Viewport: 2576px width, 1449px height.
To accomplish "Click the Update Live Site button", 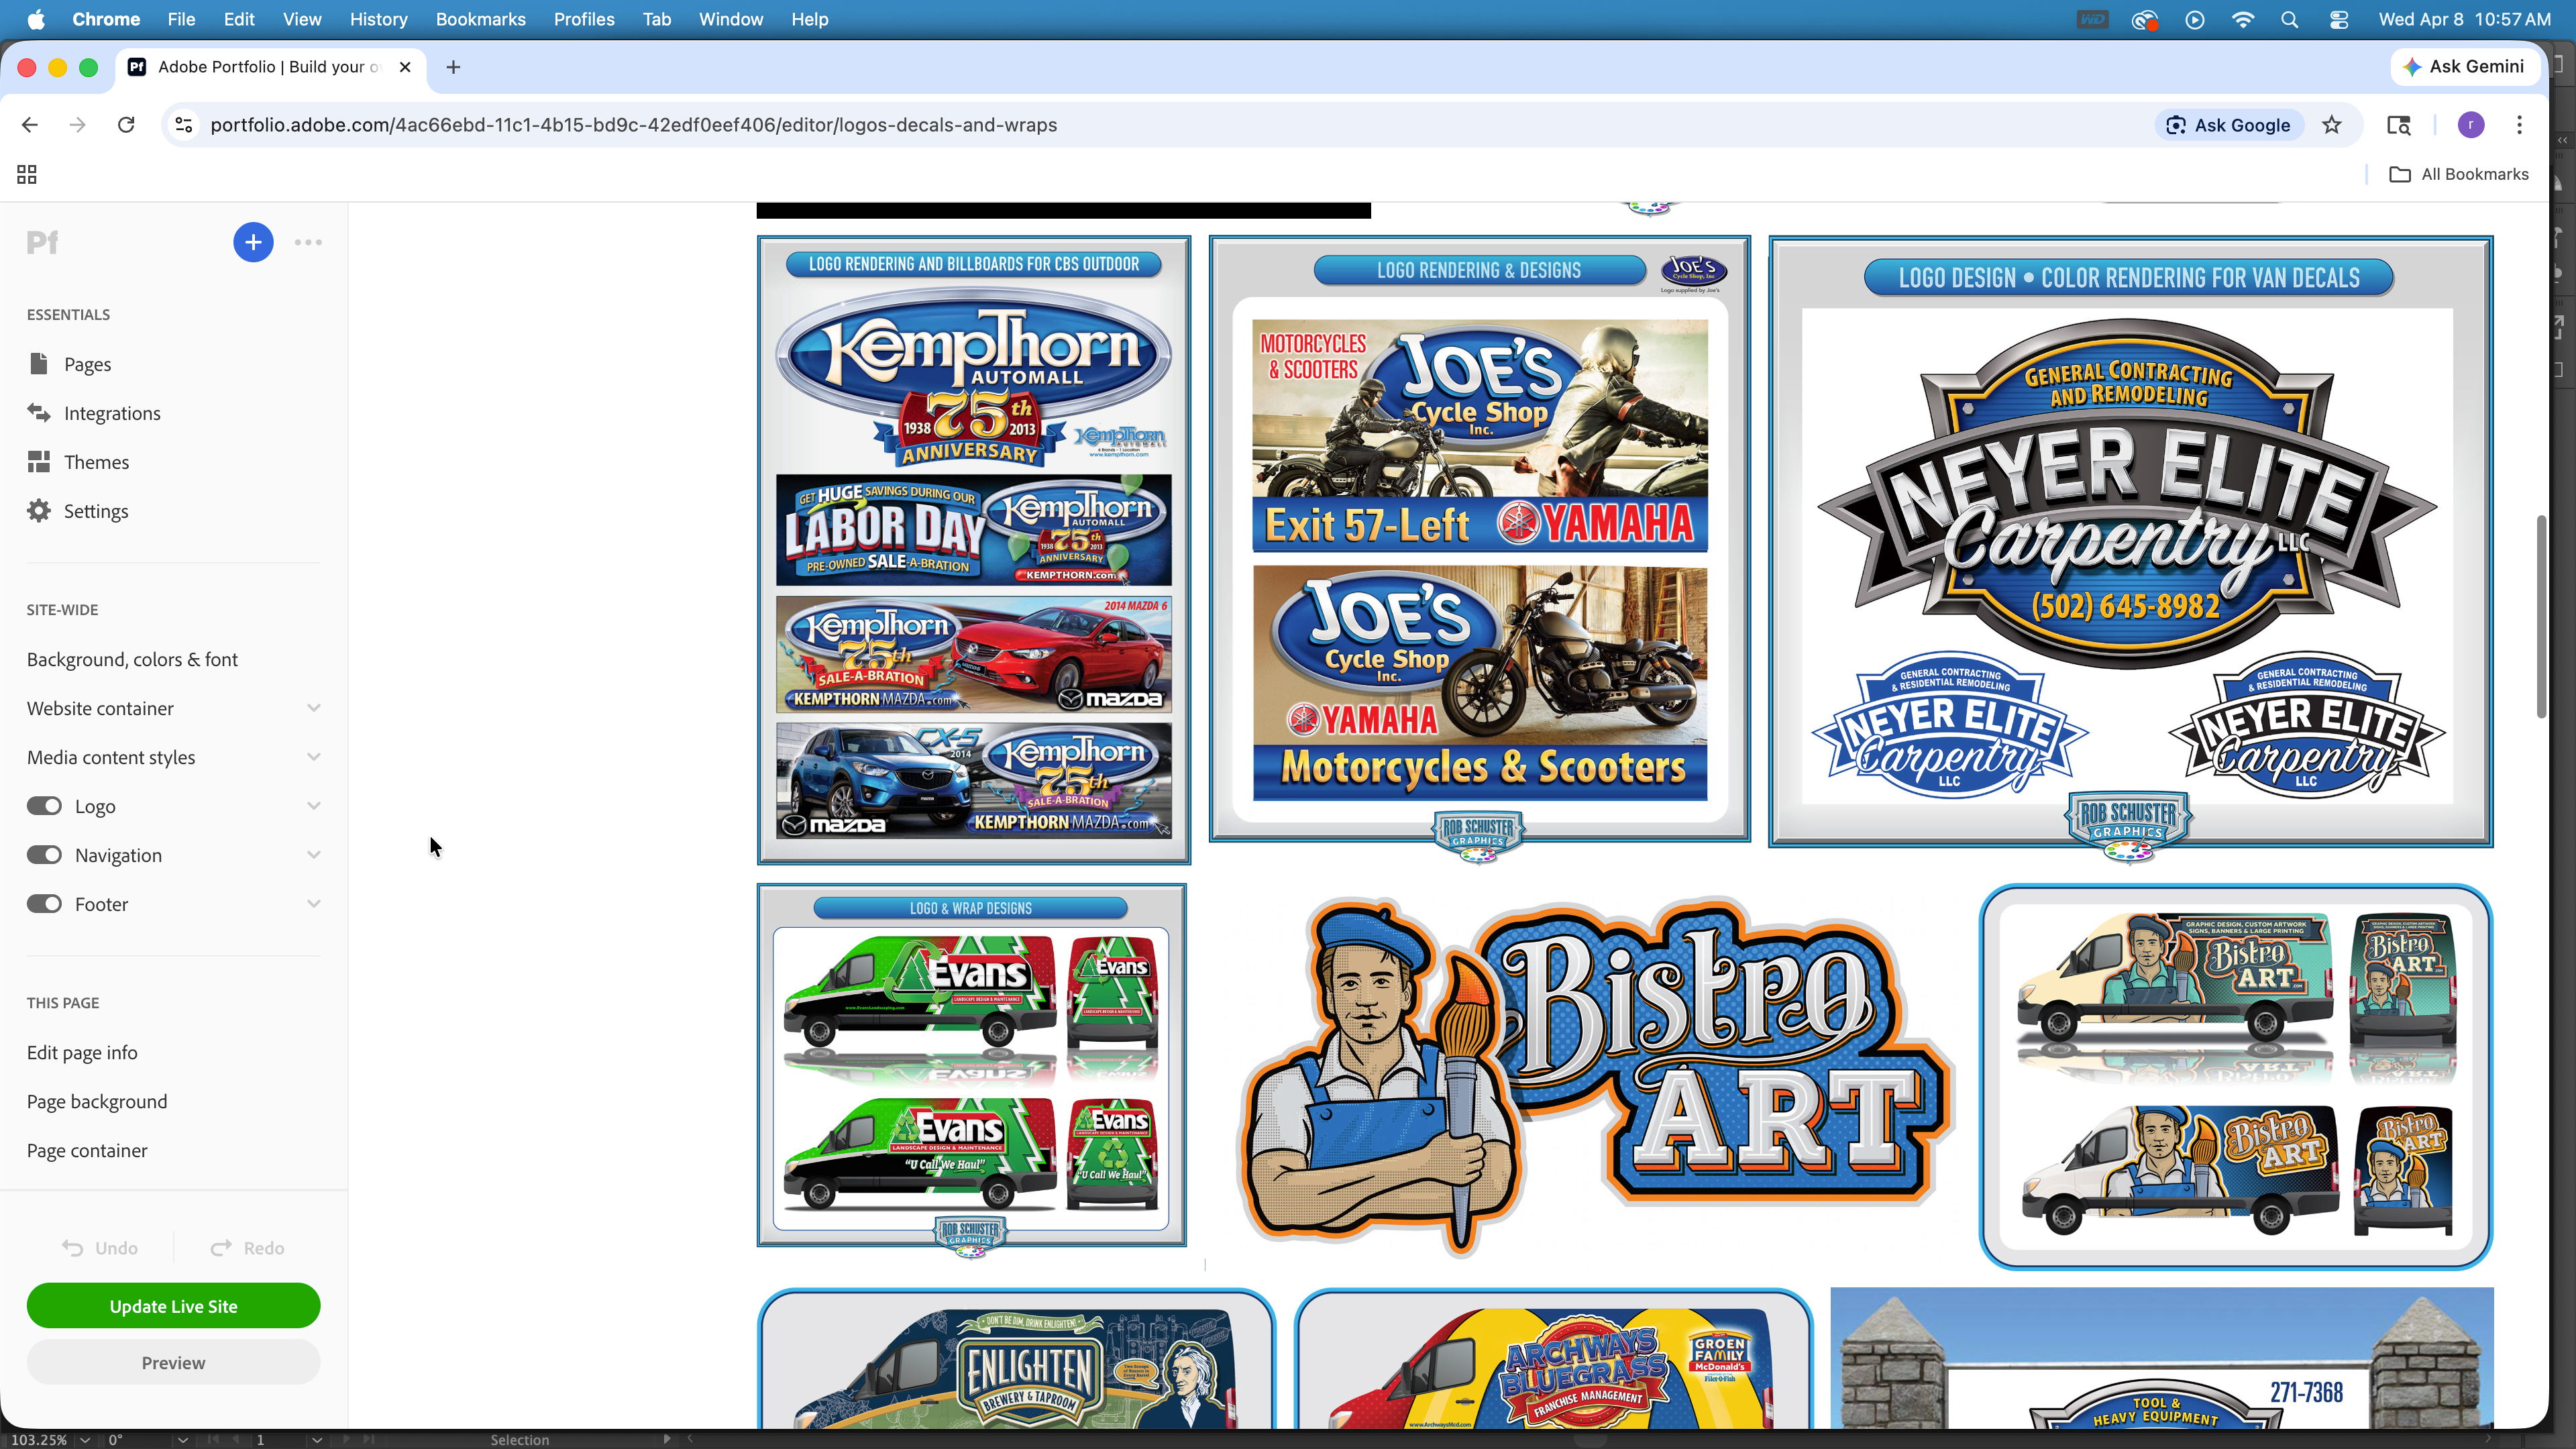I will pyautogui.click(x=173, y=1306).
